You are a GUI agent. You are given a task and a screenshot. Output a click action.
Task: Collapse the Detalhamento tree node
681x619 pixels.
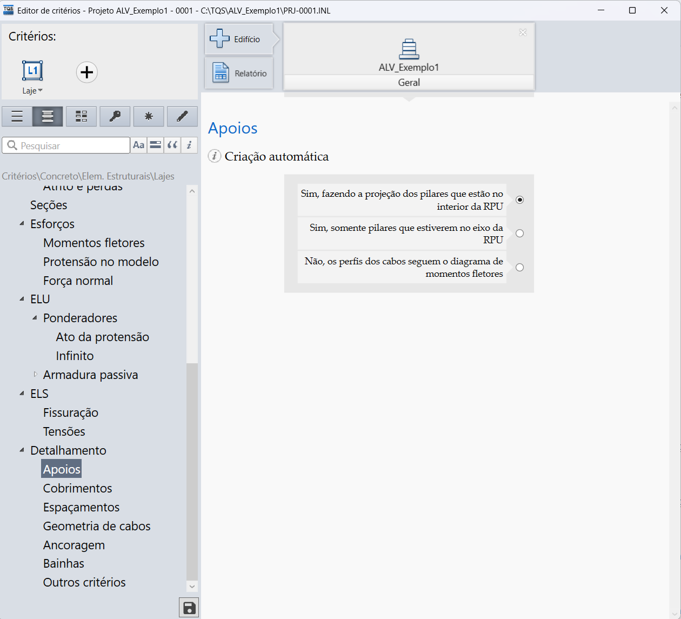pos(22,450)
